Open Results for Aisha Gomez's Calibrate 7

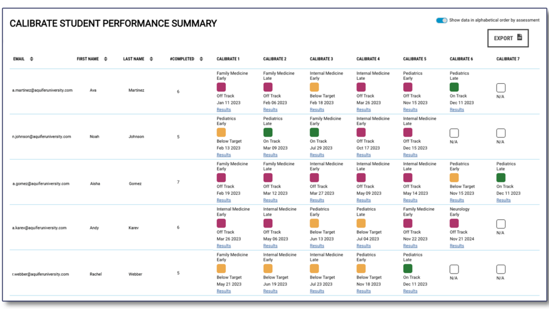click(x=503, y=201)
